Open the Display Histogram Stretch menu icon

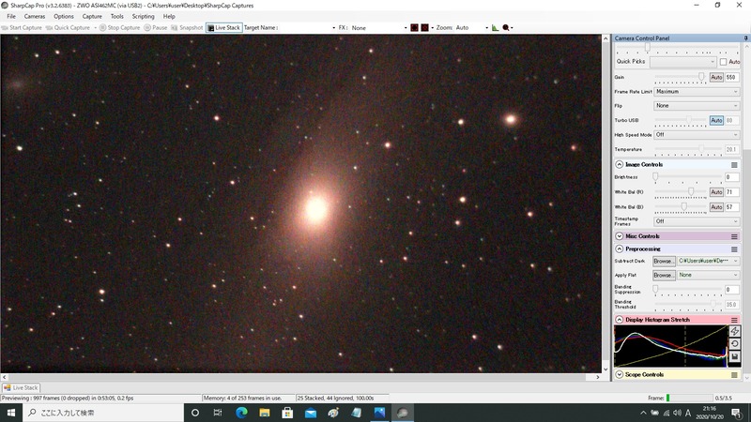pyautogui.click(x=734, y=320)
